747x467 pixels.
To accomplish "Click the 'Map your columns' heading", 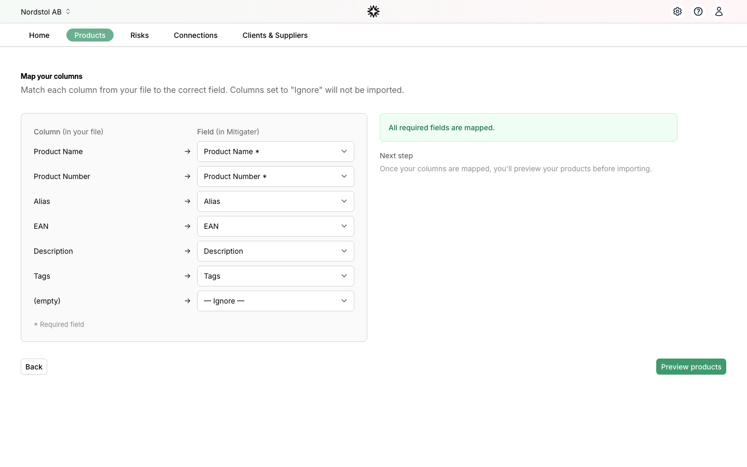I will click(x=51, y=76).
